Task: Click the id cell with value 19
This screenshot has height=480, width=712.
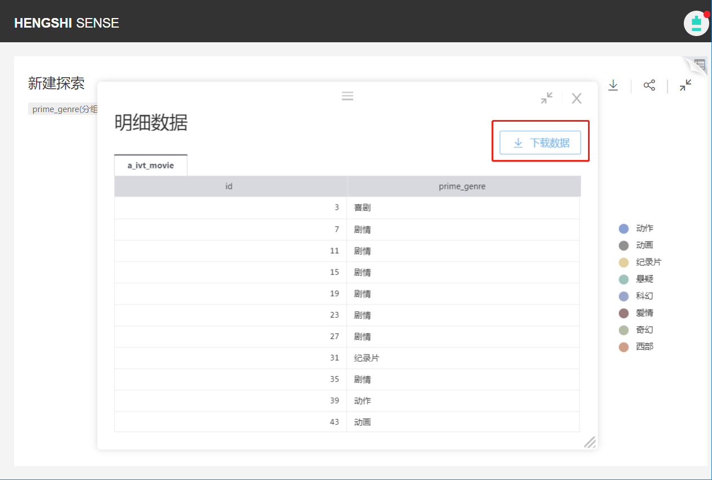Action: tap(231, 294)
